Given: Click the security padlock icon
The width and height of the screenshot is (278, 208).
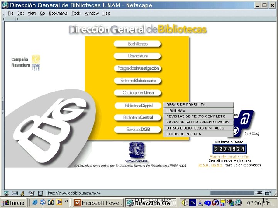Looking at the screenshot, I should 268,193.
